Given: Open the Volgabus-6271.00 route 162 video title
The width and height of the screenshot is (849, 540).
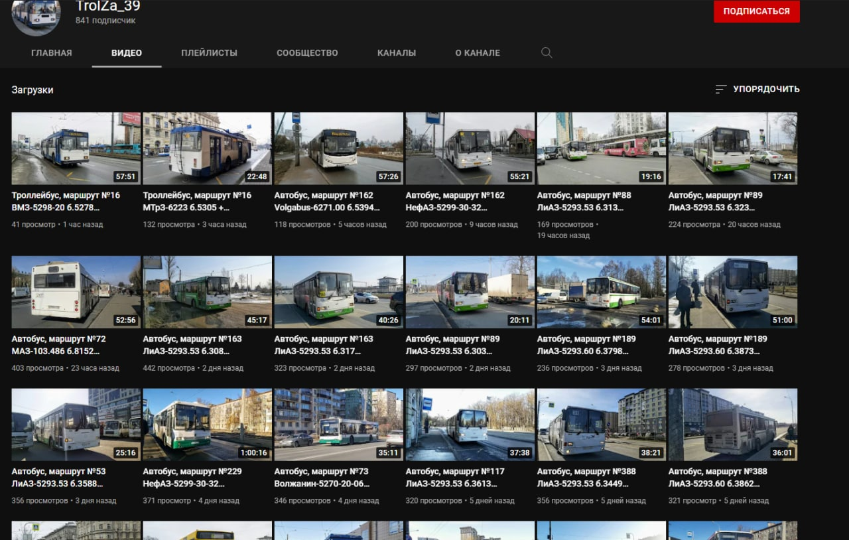Looking at the screenshot, I should [x=324, y=202].
